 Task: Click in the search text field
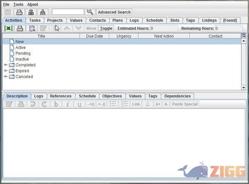[x=68, y=12]
